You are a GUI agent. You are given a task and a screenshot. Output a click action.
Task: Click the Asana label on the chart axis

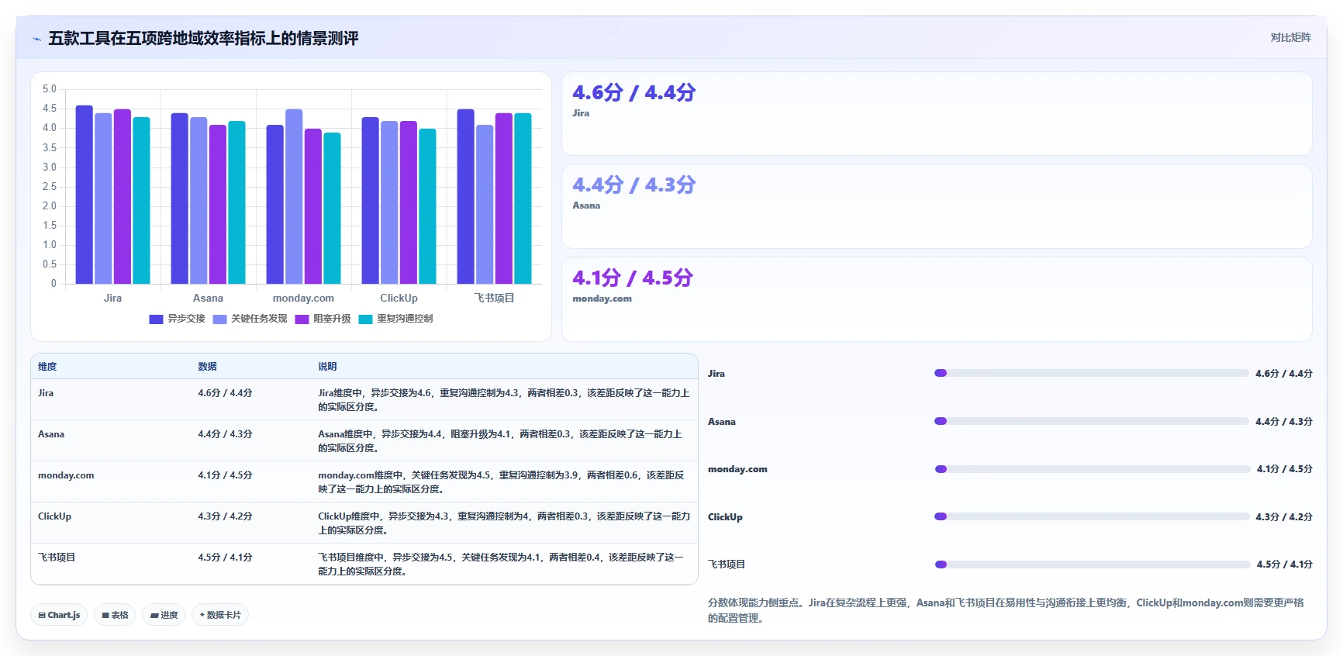208,298
